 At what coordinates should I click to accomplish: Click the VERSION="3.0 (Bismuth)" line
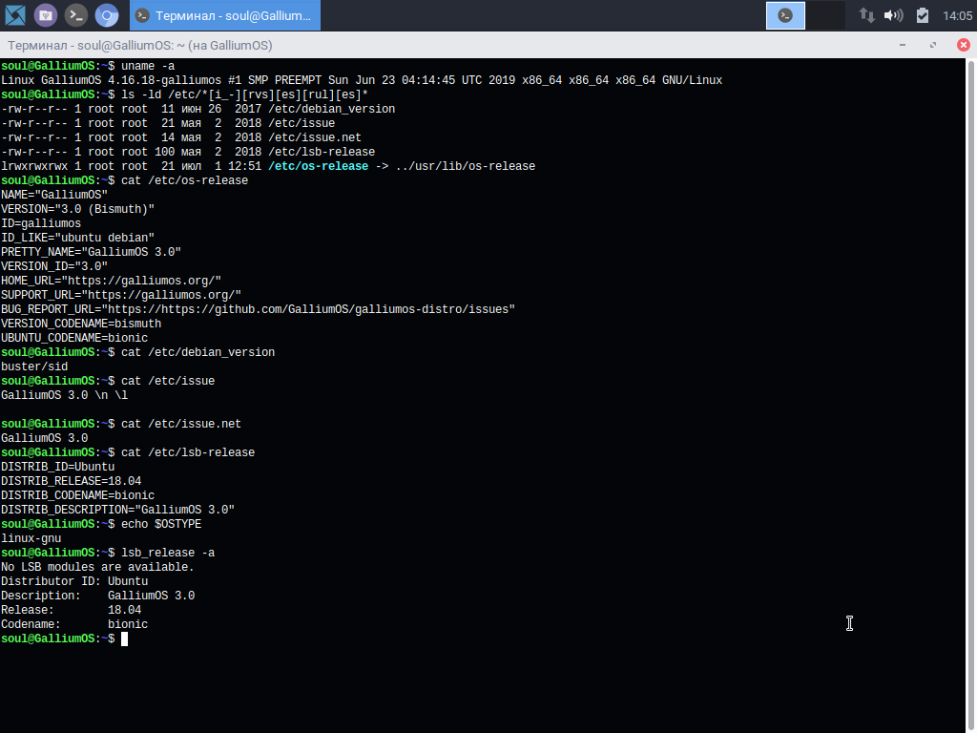[77, 209]
